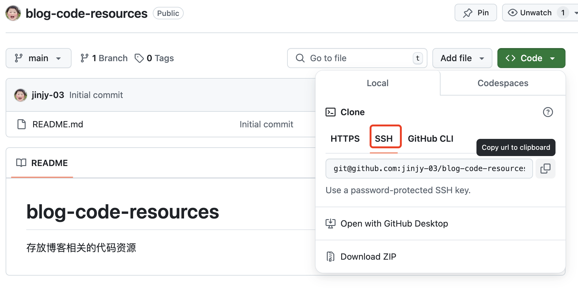Image resolution: width=578 pixels, height=299 pixels.
Task: Toggle the green Code dropdown arrow
Action: 552,58
